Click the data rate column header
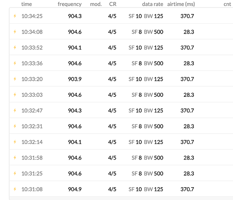 153,4
